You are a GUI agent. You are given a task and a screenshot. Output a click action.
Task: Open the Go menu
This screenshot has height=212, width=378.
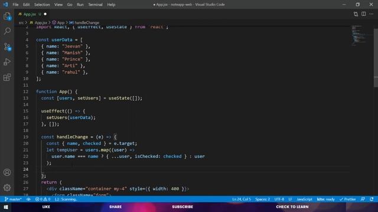coord(70,5)
